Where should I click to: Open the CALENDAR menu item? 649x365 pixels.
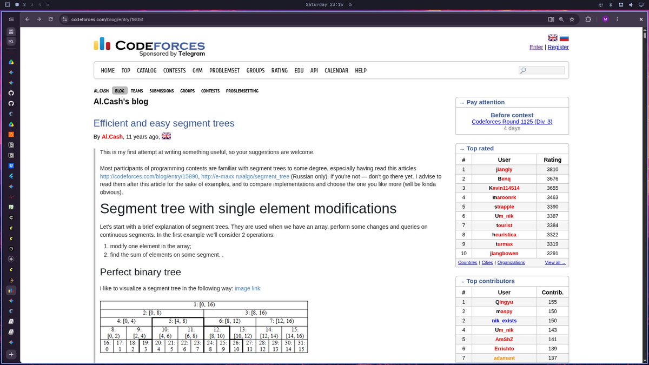click(x=336, y=70)
